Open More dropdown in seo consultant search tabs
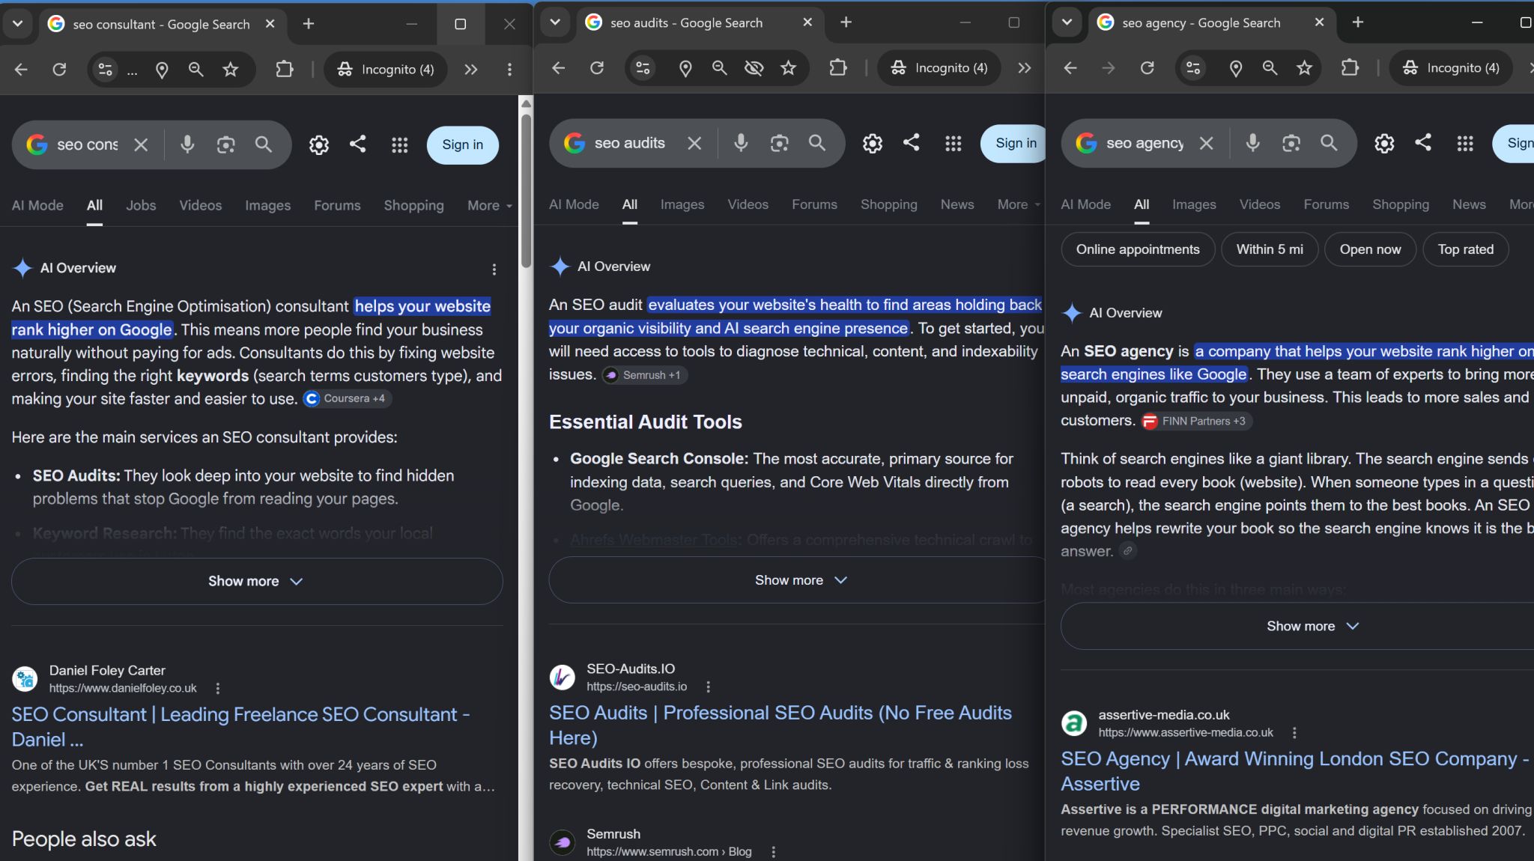 tap(489, 205)
